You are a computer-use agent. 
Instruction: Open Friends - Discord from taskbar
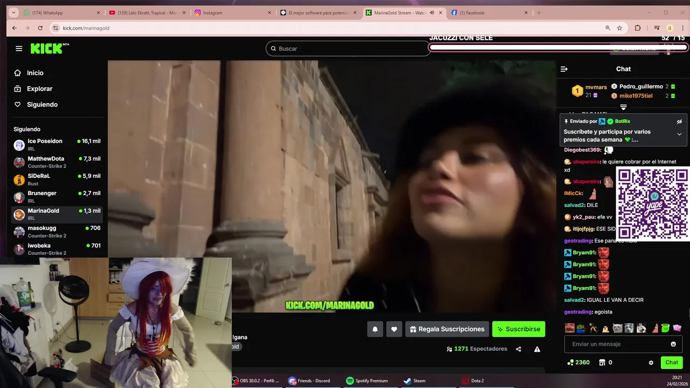pyautogui.click(x=309, y=381)
